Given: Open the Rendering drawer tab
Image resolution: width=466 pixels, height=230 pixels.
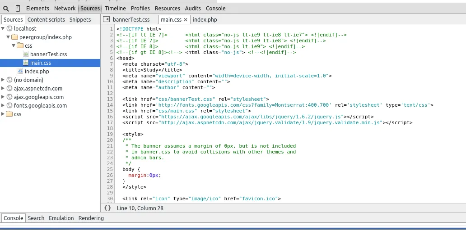Looking at the screenshot, I should pyautogui.click(x=91, y=218).
